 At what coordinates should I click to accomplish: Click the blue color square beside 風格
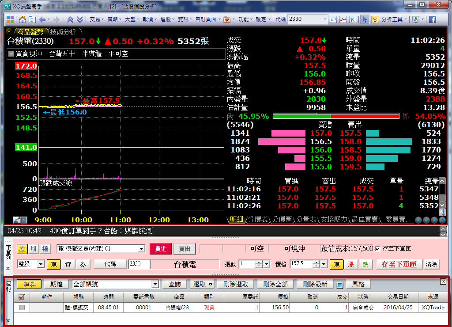[x=339, y=285]
